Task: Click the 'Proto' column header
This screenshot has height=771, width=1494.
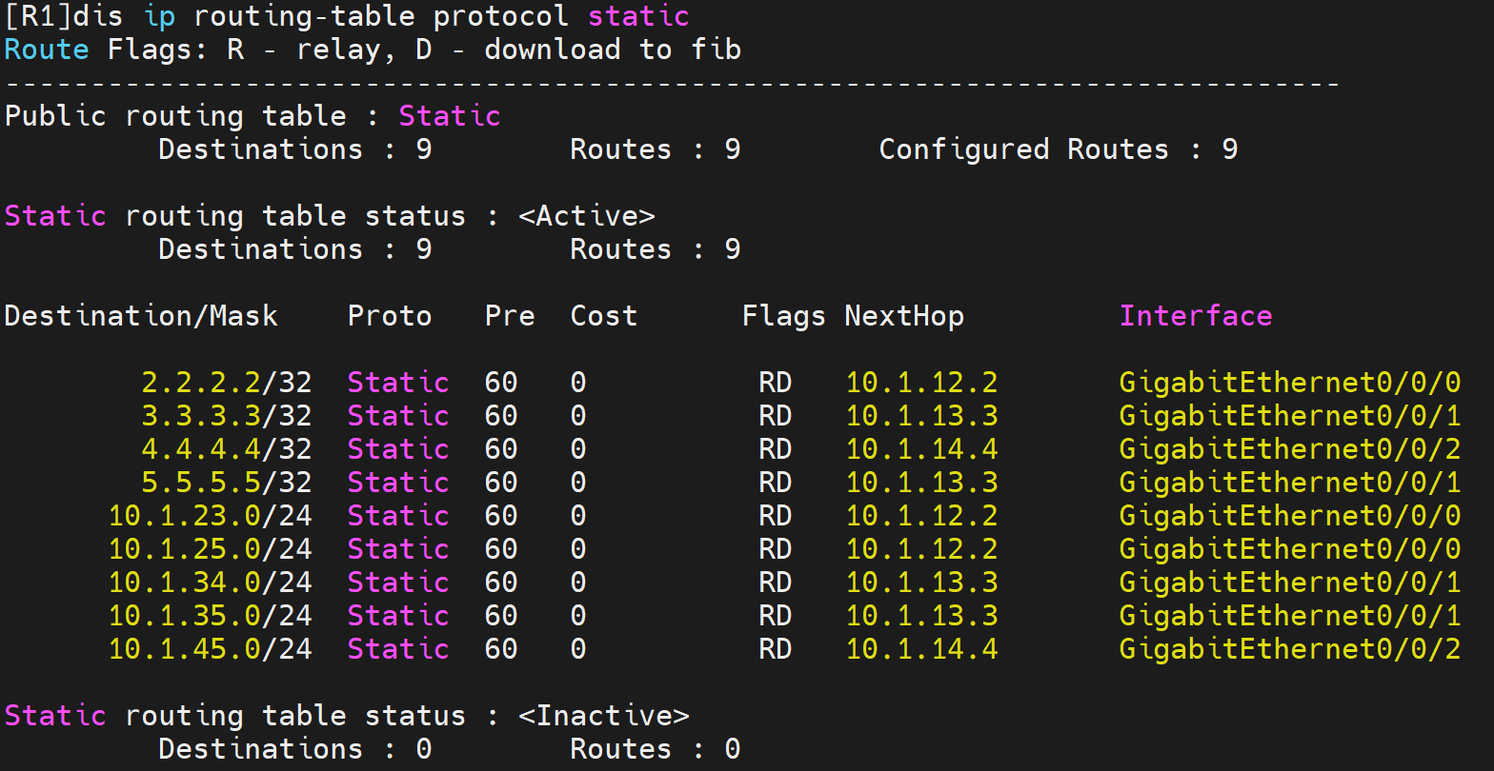Action: point(390,316)
